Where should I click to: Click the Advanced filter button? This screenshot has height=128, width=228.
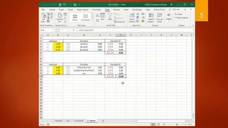click(119, 22)
